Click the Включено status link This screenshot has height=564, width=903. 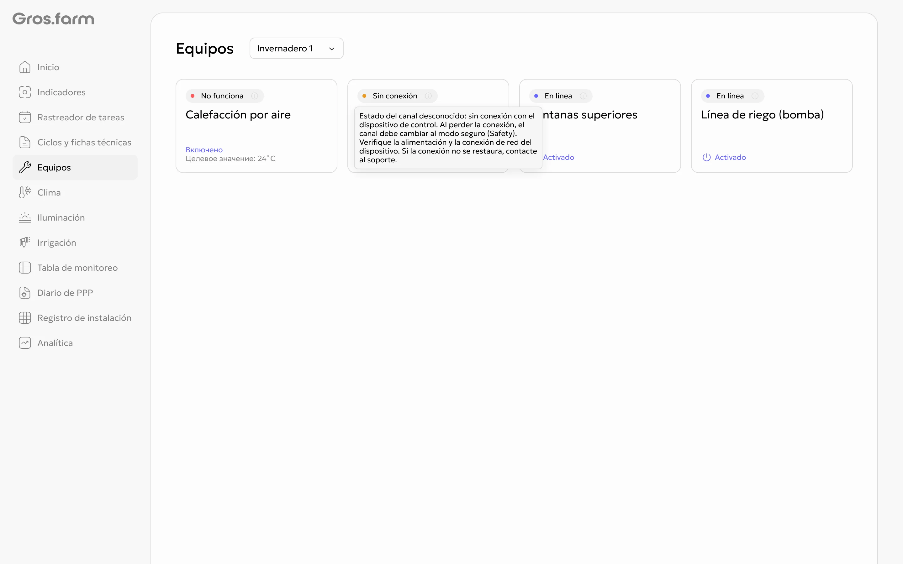point(204,149)
